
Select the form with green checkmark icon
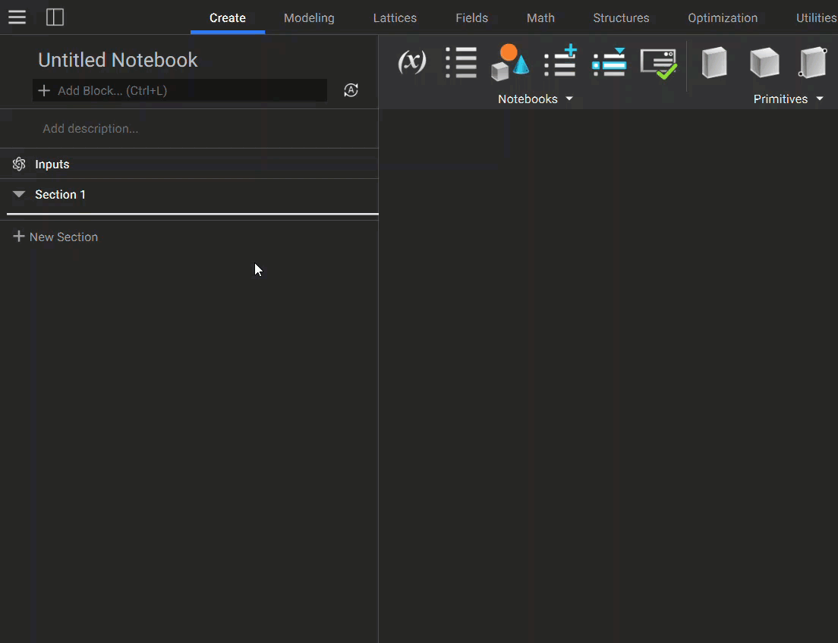tap(658, 62)
